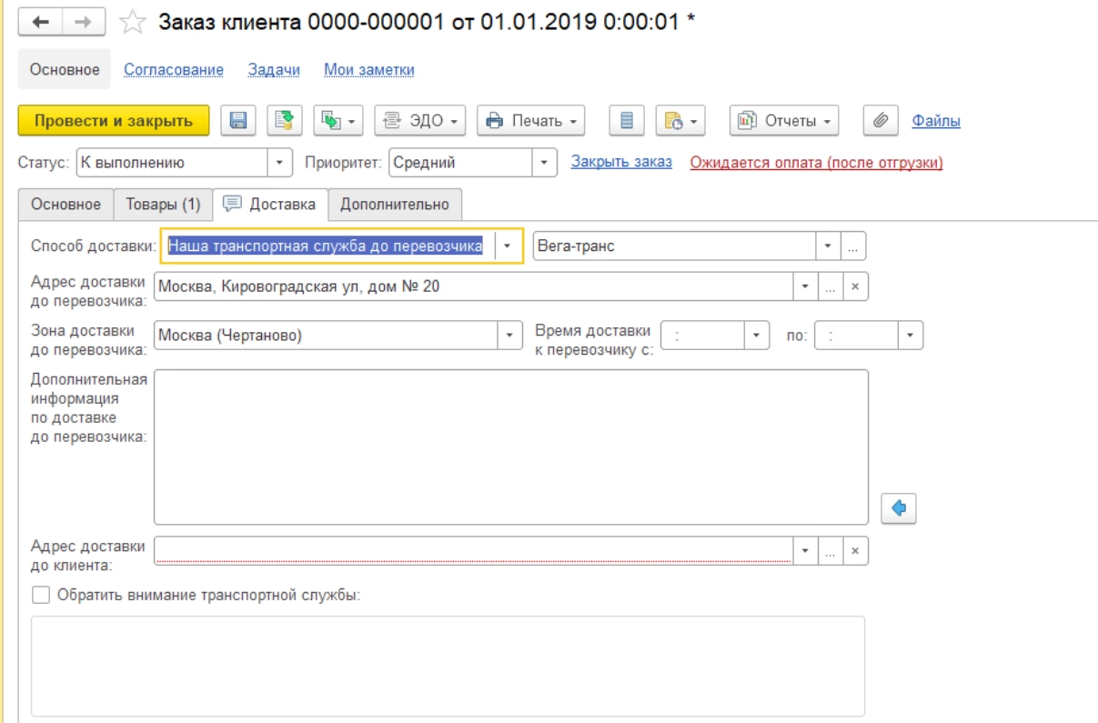Post the document with green arrow icon

tap(286, 120)
